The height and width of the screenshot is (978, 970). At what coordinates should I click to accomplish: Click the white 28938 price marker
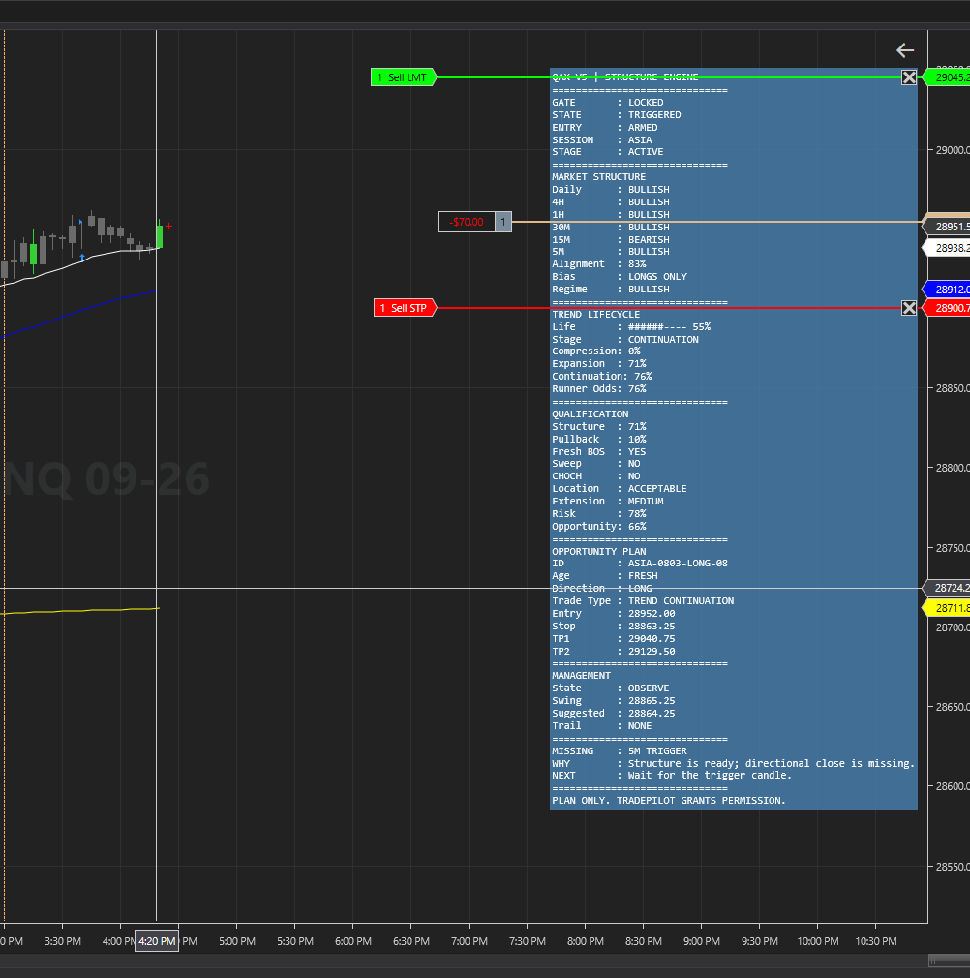coord(948,248)
